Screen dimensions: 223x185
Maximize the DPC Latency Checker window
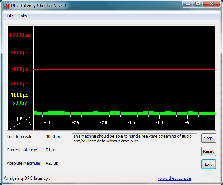pyautogui.click(x=197, y=4)
